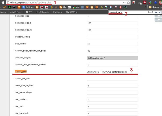This screenshot has width=162, height=116.
Task: Edit the users_can_register value field
Action: 112,86
